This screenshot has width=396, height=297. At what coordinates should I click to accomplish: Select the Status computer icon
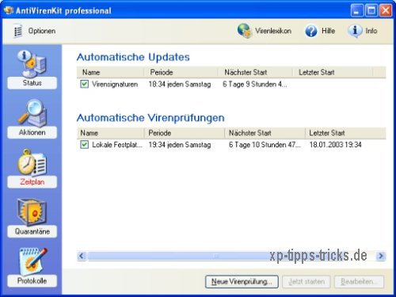pos(32,63)
